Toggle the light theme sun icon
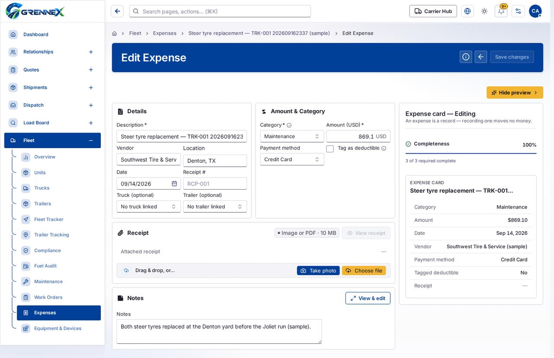554x358 pixels. point(484,11)
